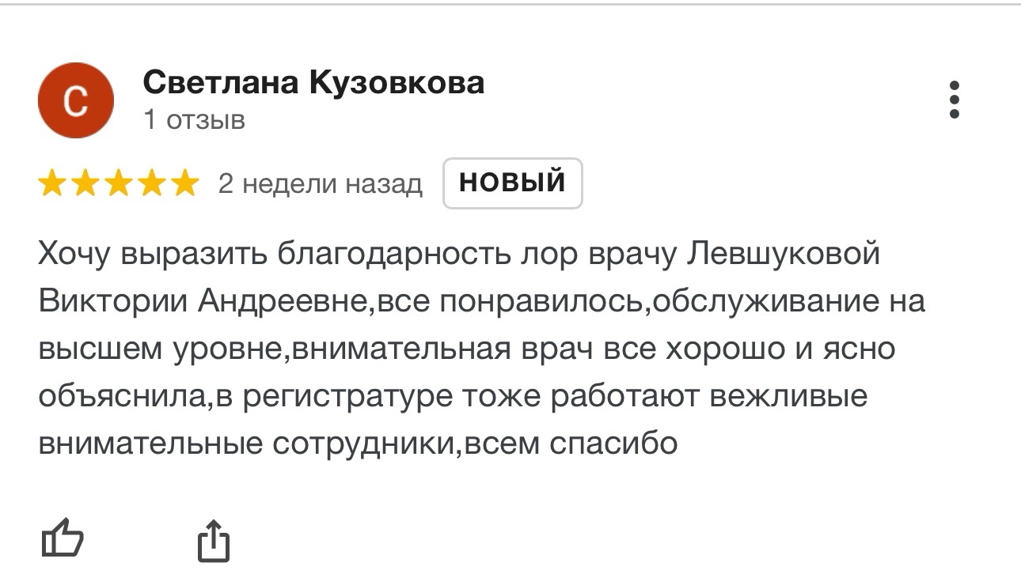Like the review with thumbs-up icon
The height and width of the screenshot is (585, 1021).
[62, 540]
